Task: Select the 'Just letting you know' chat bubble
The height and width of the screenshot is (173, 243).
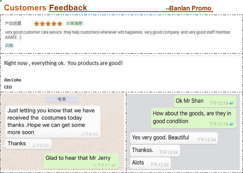Action: pyautogui.click(x=53, y=121)
